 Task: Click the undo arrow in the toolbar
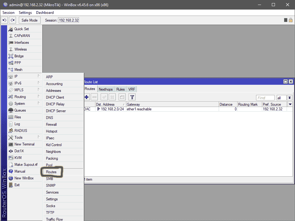tap(4, 20)
